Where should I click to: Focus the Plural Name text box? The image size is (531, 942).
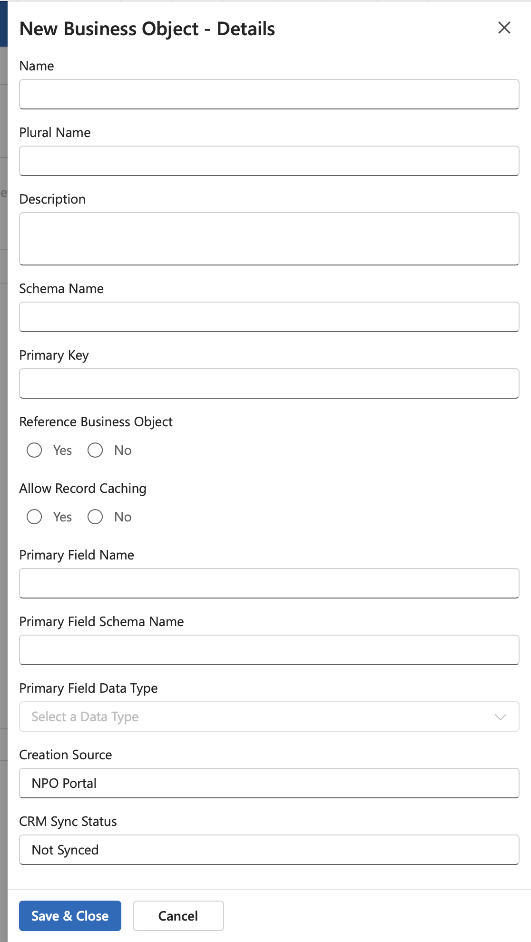coord(269,161)
